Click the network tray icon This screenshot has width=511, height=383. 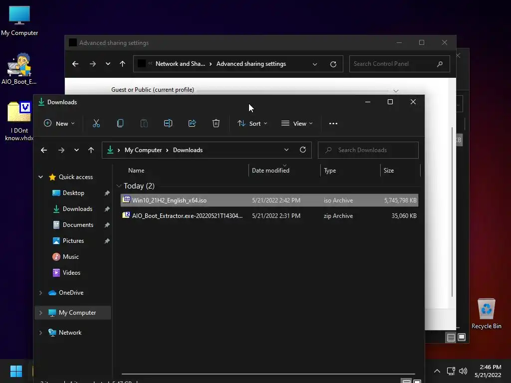pyautogui.click(x=451, y=371)
